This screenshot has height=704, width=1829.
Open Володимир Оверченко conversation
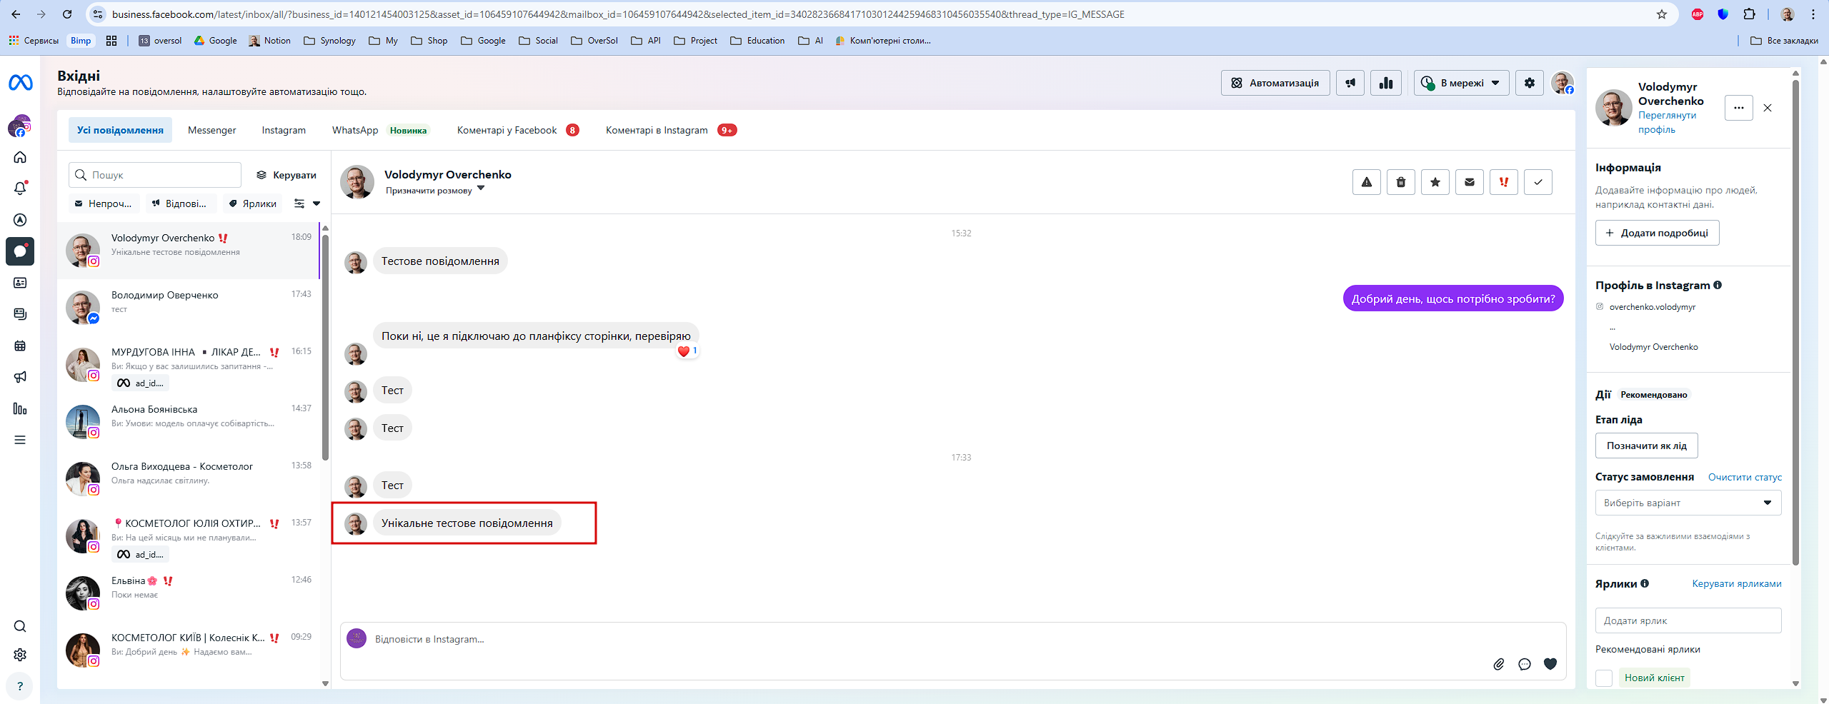point(189,308)
